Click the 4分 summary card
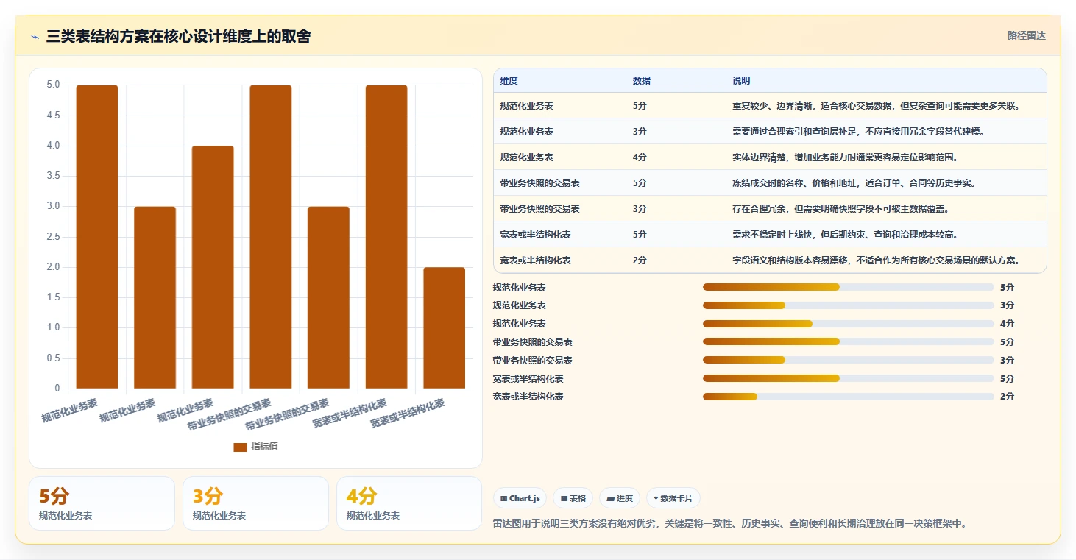1076x560 pixels. point(409,503)
